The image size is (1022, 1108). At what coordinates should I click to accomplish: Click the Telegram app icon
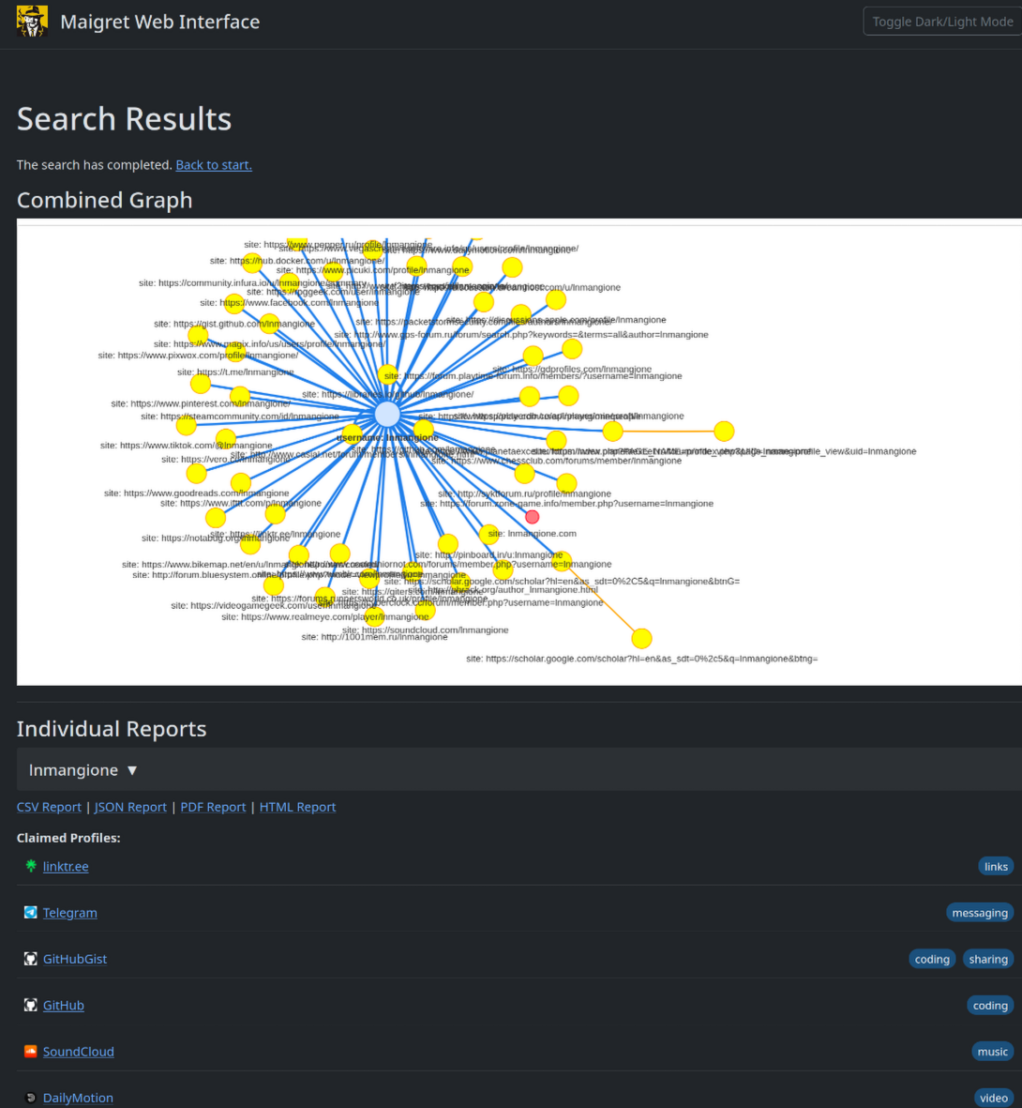point(30,911)
